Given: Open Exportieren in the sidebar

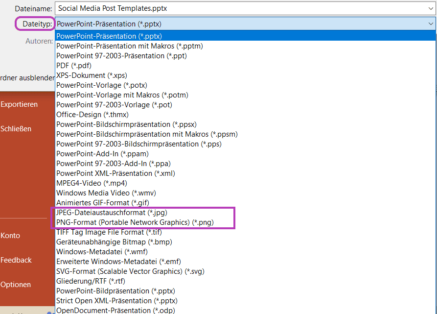Looking at the screenshot, I should click(19, 104).
